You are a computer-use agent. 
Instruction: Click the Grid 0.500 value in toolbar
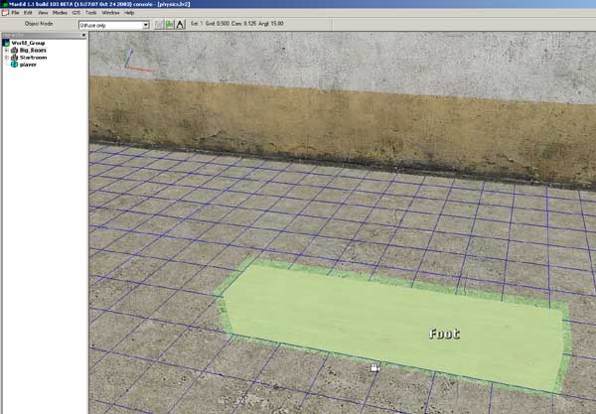point(218,24)
